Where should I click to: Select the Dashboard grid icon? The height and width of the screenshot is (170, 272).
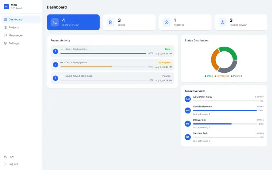coord(5,19)
